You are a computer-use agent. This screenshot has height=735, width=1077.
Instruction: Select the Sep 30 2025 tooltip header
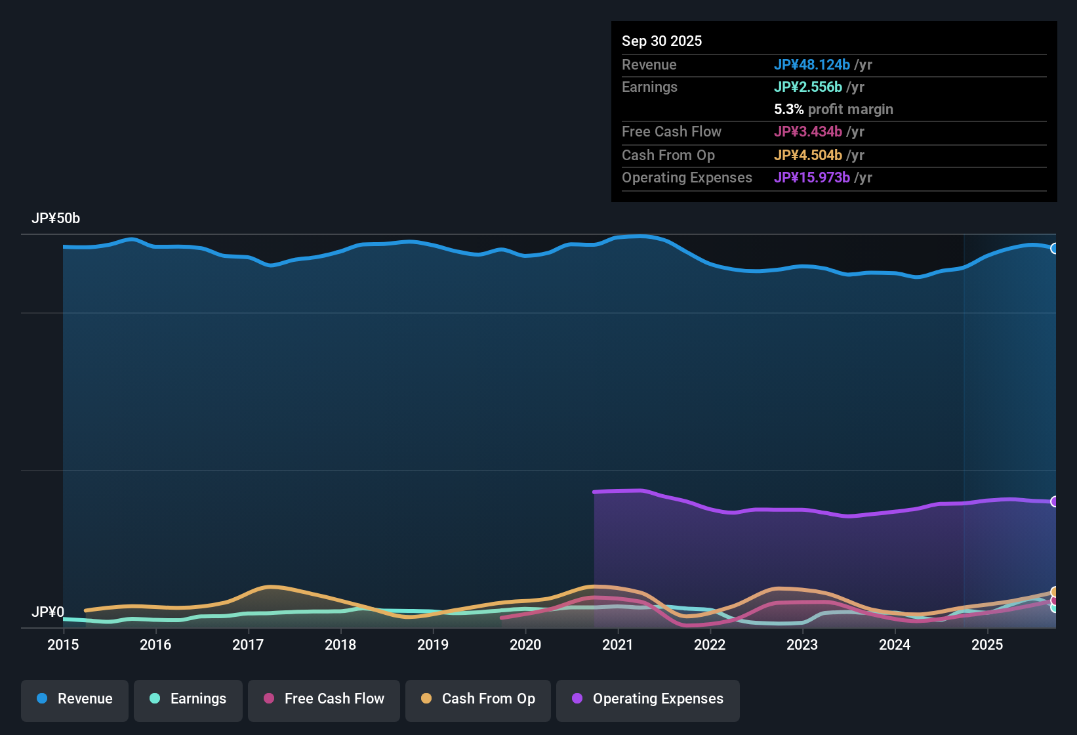click(662, 41)
